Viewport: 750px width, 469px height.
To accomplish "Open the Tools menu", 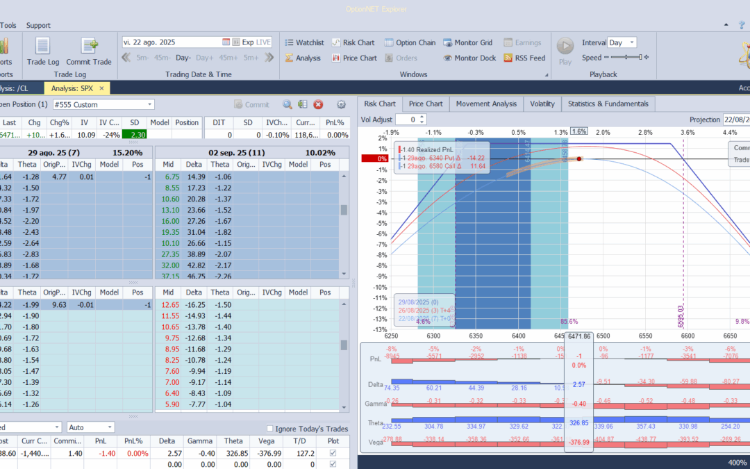I will point(8,26).
